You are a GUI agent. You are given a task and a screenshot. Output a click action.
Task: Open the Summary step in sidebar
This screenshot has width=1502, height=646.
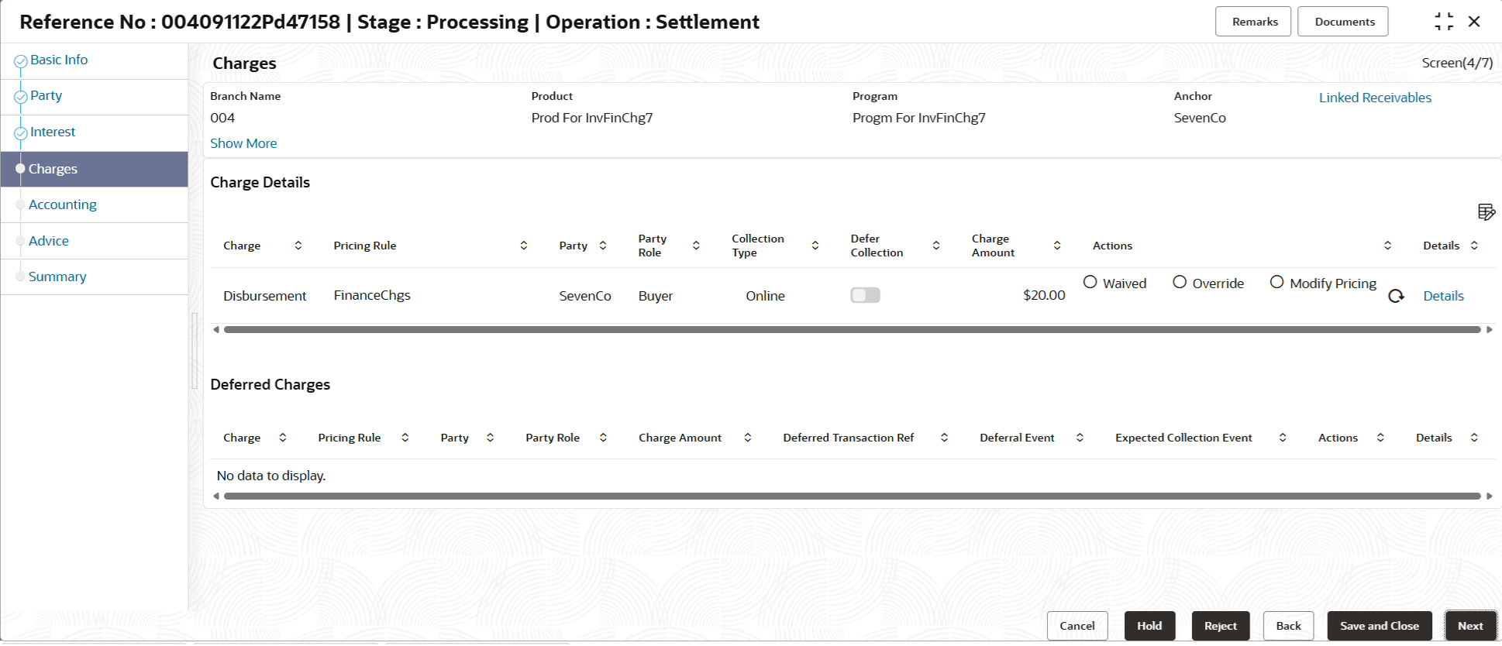click(57, 277)
